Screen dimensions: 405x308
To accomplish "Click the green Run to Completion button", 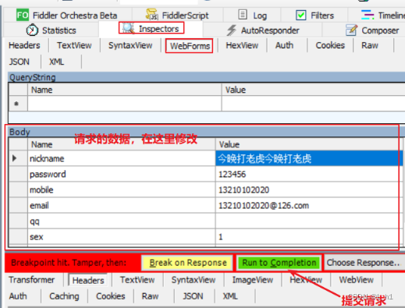I will [x=279, y=263].
